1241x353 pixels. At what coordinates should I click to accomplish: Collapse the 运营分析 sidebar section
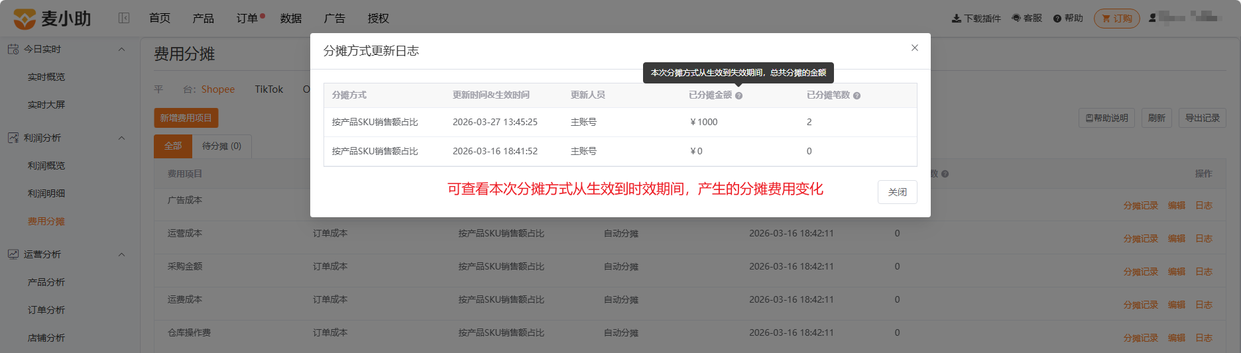[121, 254]
